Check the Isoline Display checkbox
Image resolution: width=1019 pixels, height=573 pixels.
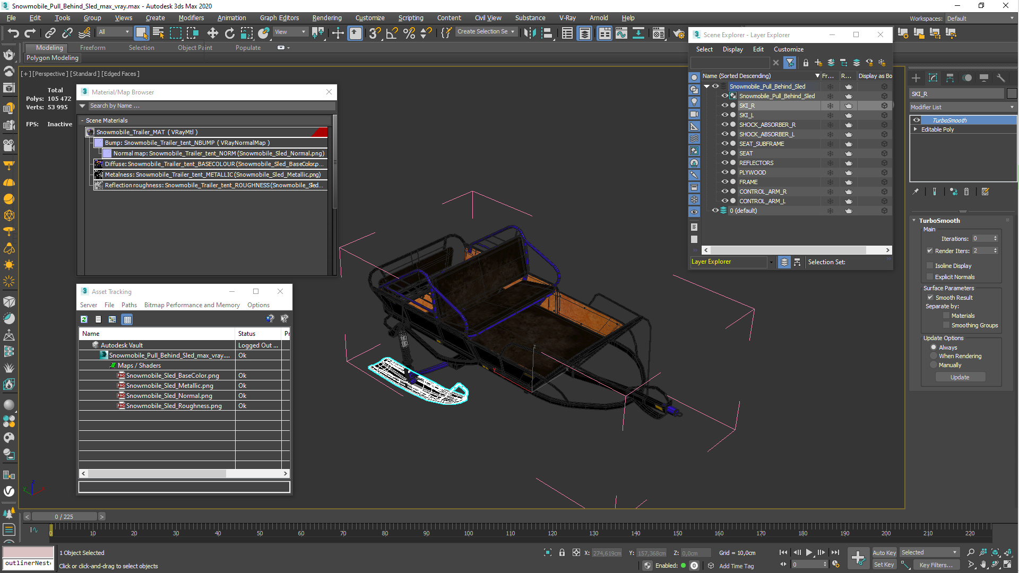930,266
